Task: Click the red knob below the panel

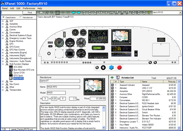Action: [x=119, y=67]
